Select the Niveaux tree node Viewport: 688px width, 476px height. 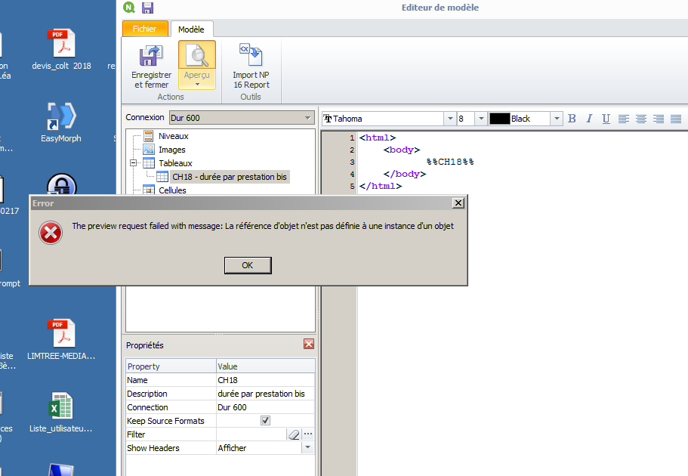[x=173, y=136]
